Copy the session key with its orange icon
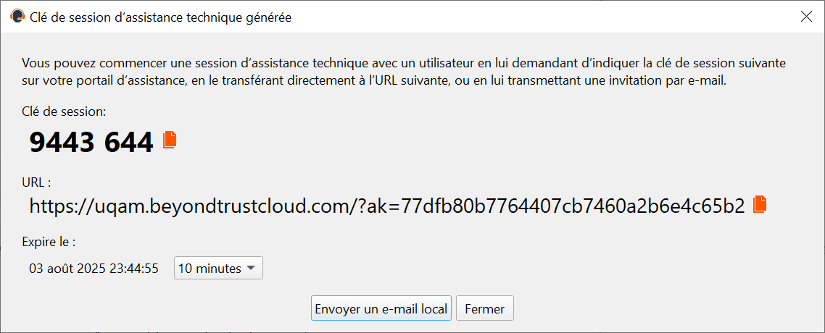 tap(170, 140)
